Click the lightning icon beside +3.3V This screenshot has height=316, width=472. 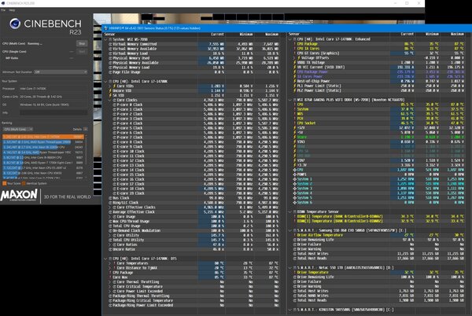pos(295,165)
